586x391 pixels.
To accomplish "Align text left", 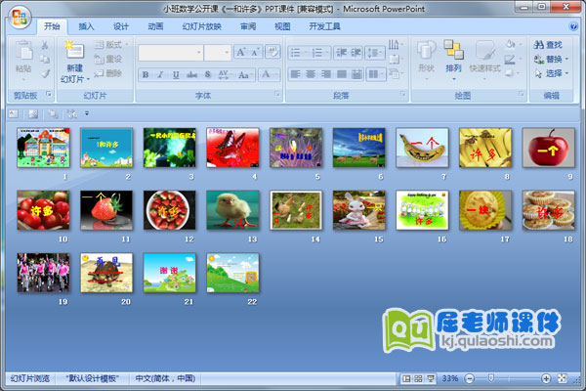I will click(x=295, y=74).
